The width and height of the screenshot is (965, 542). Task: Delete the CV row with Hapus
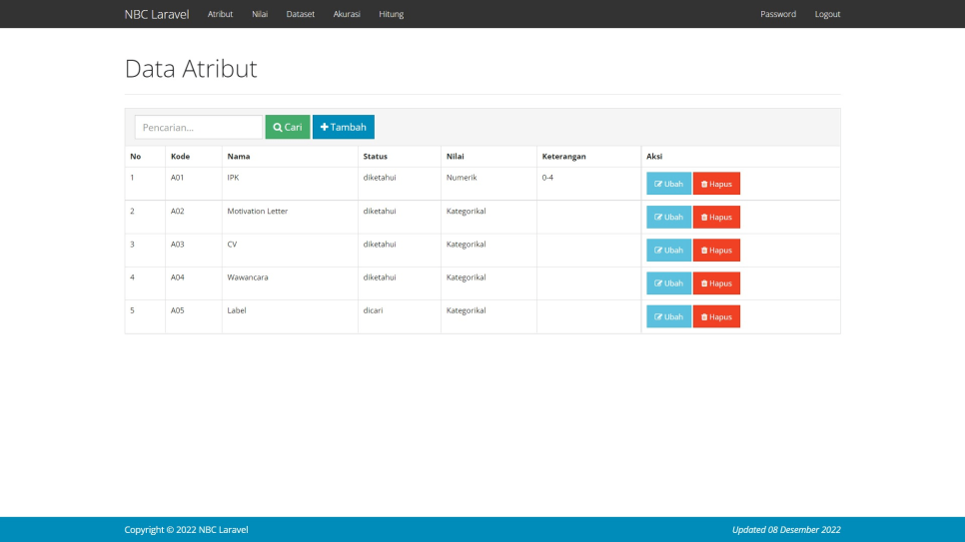coord(716,250)
